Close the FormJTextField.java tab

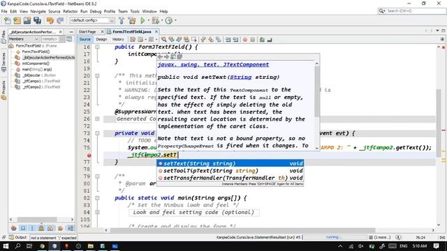[156, 31]
